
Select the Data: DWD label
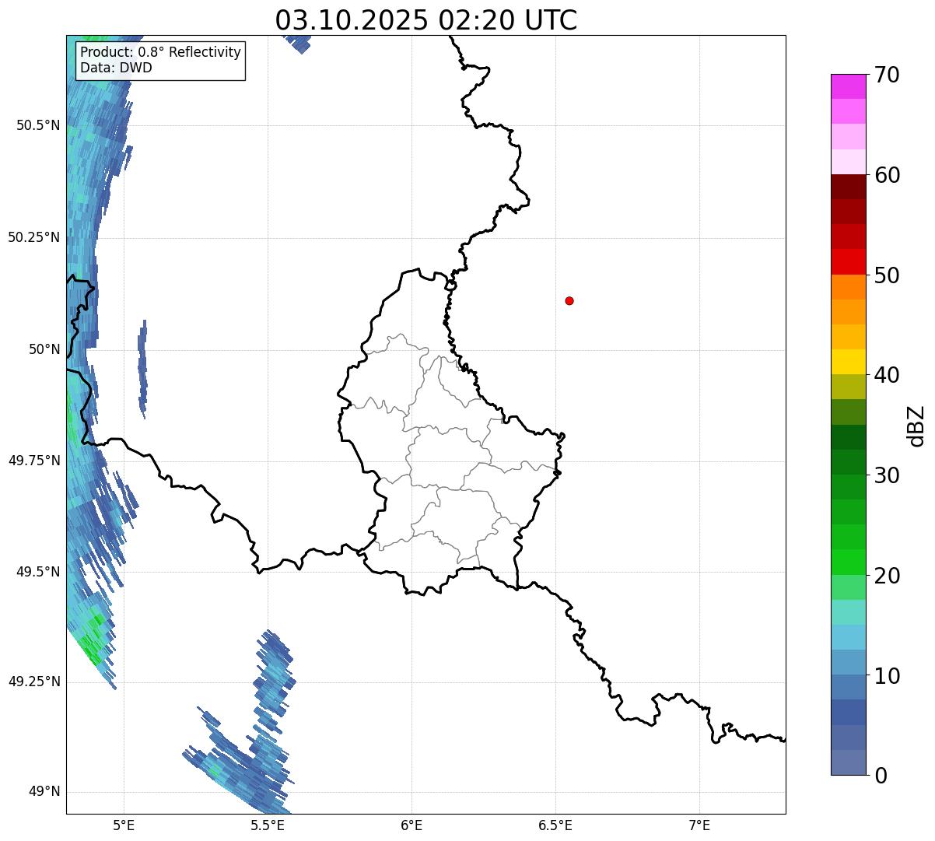click(x=116, y=68)
